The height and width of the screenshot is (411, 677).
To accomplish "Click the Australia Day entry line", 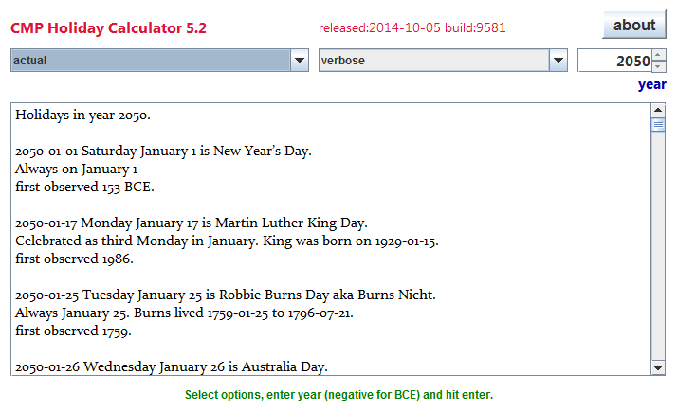I will tap(172, 367).
